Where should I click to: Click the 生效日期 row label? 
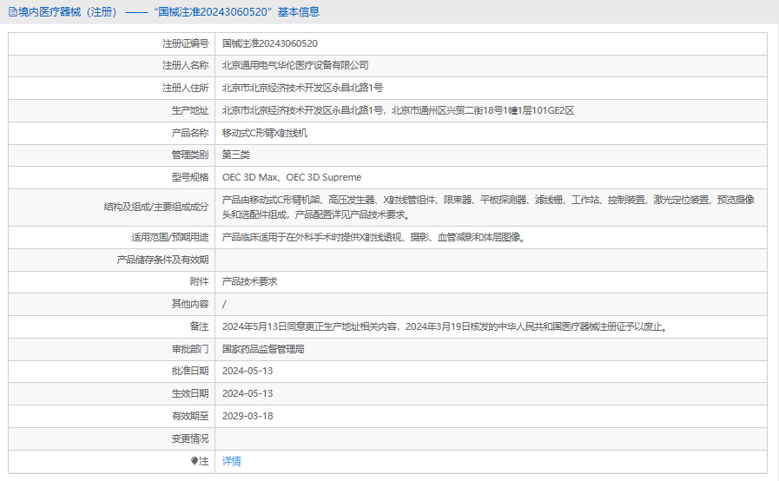click(190, 393)
